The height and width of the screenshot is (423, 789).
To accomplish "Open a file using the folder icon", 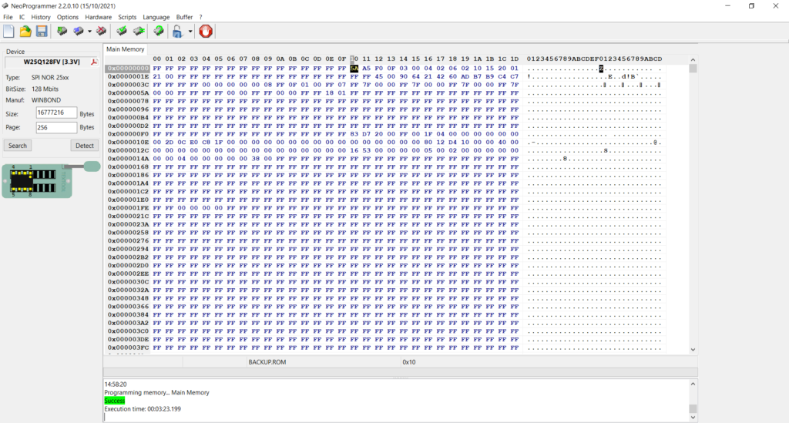I will tap(25, 32).
